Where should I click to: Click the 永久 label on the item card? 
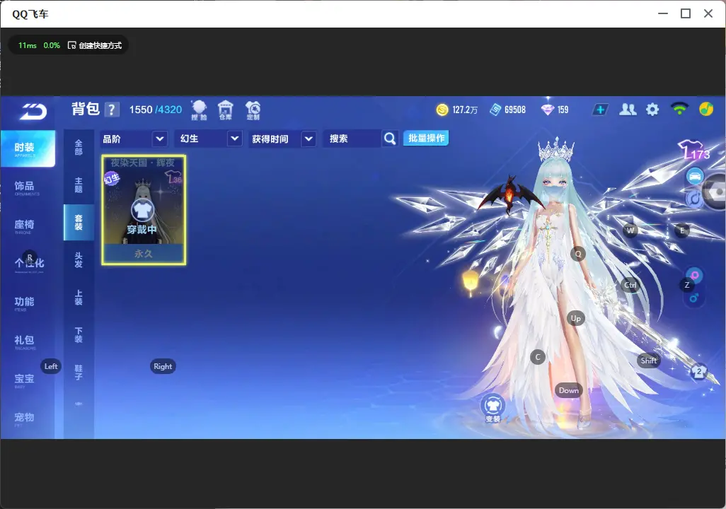click(x=144, y=254)
